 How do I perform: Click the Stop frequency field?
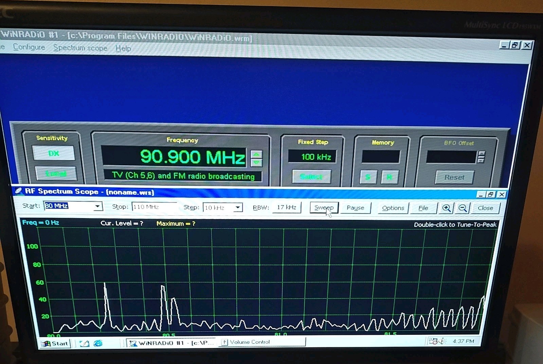point(154,207)
